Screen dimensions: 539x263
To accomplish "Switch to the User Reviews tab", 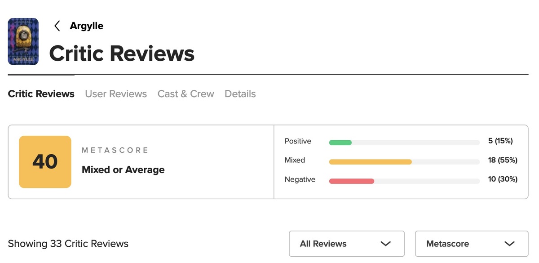I will coord(116,94).
